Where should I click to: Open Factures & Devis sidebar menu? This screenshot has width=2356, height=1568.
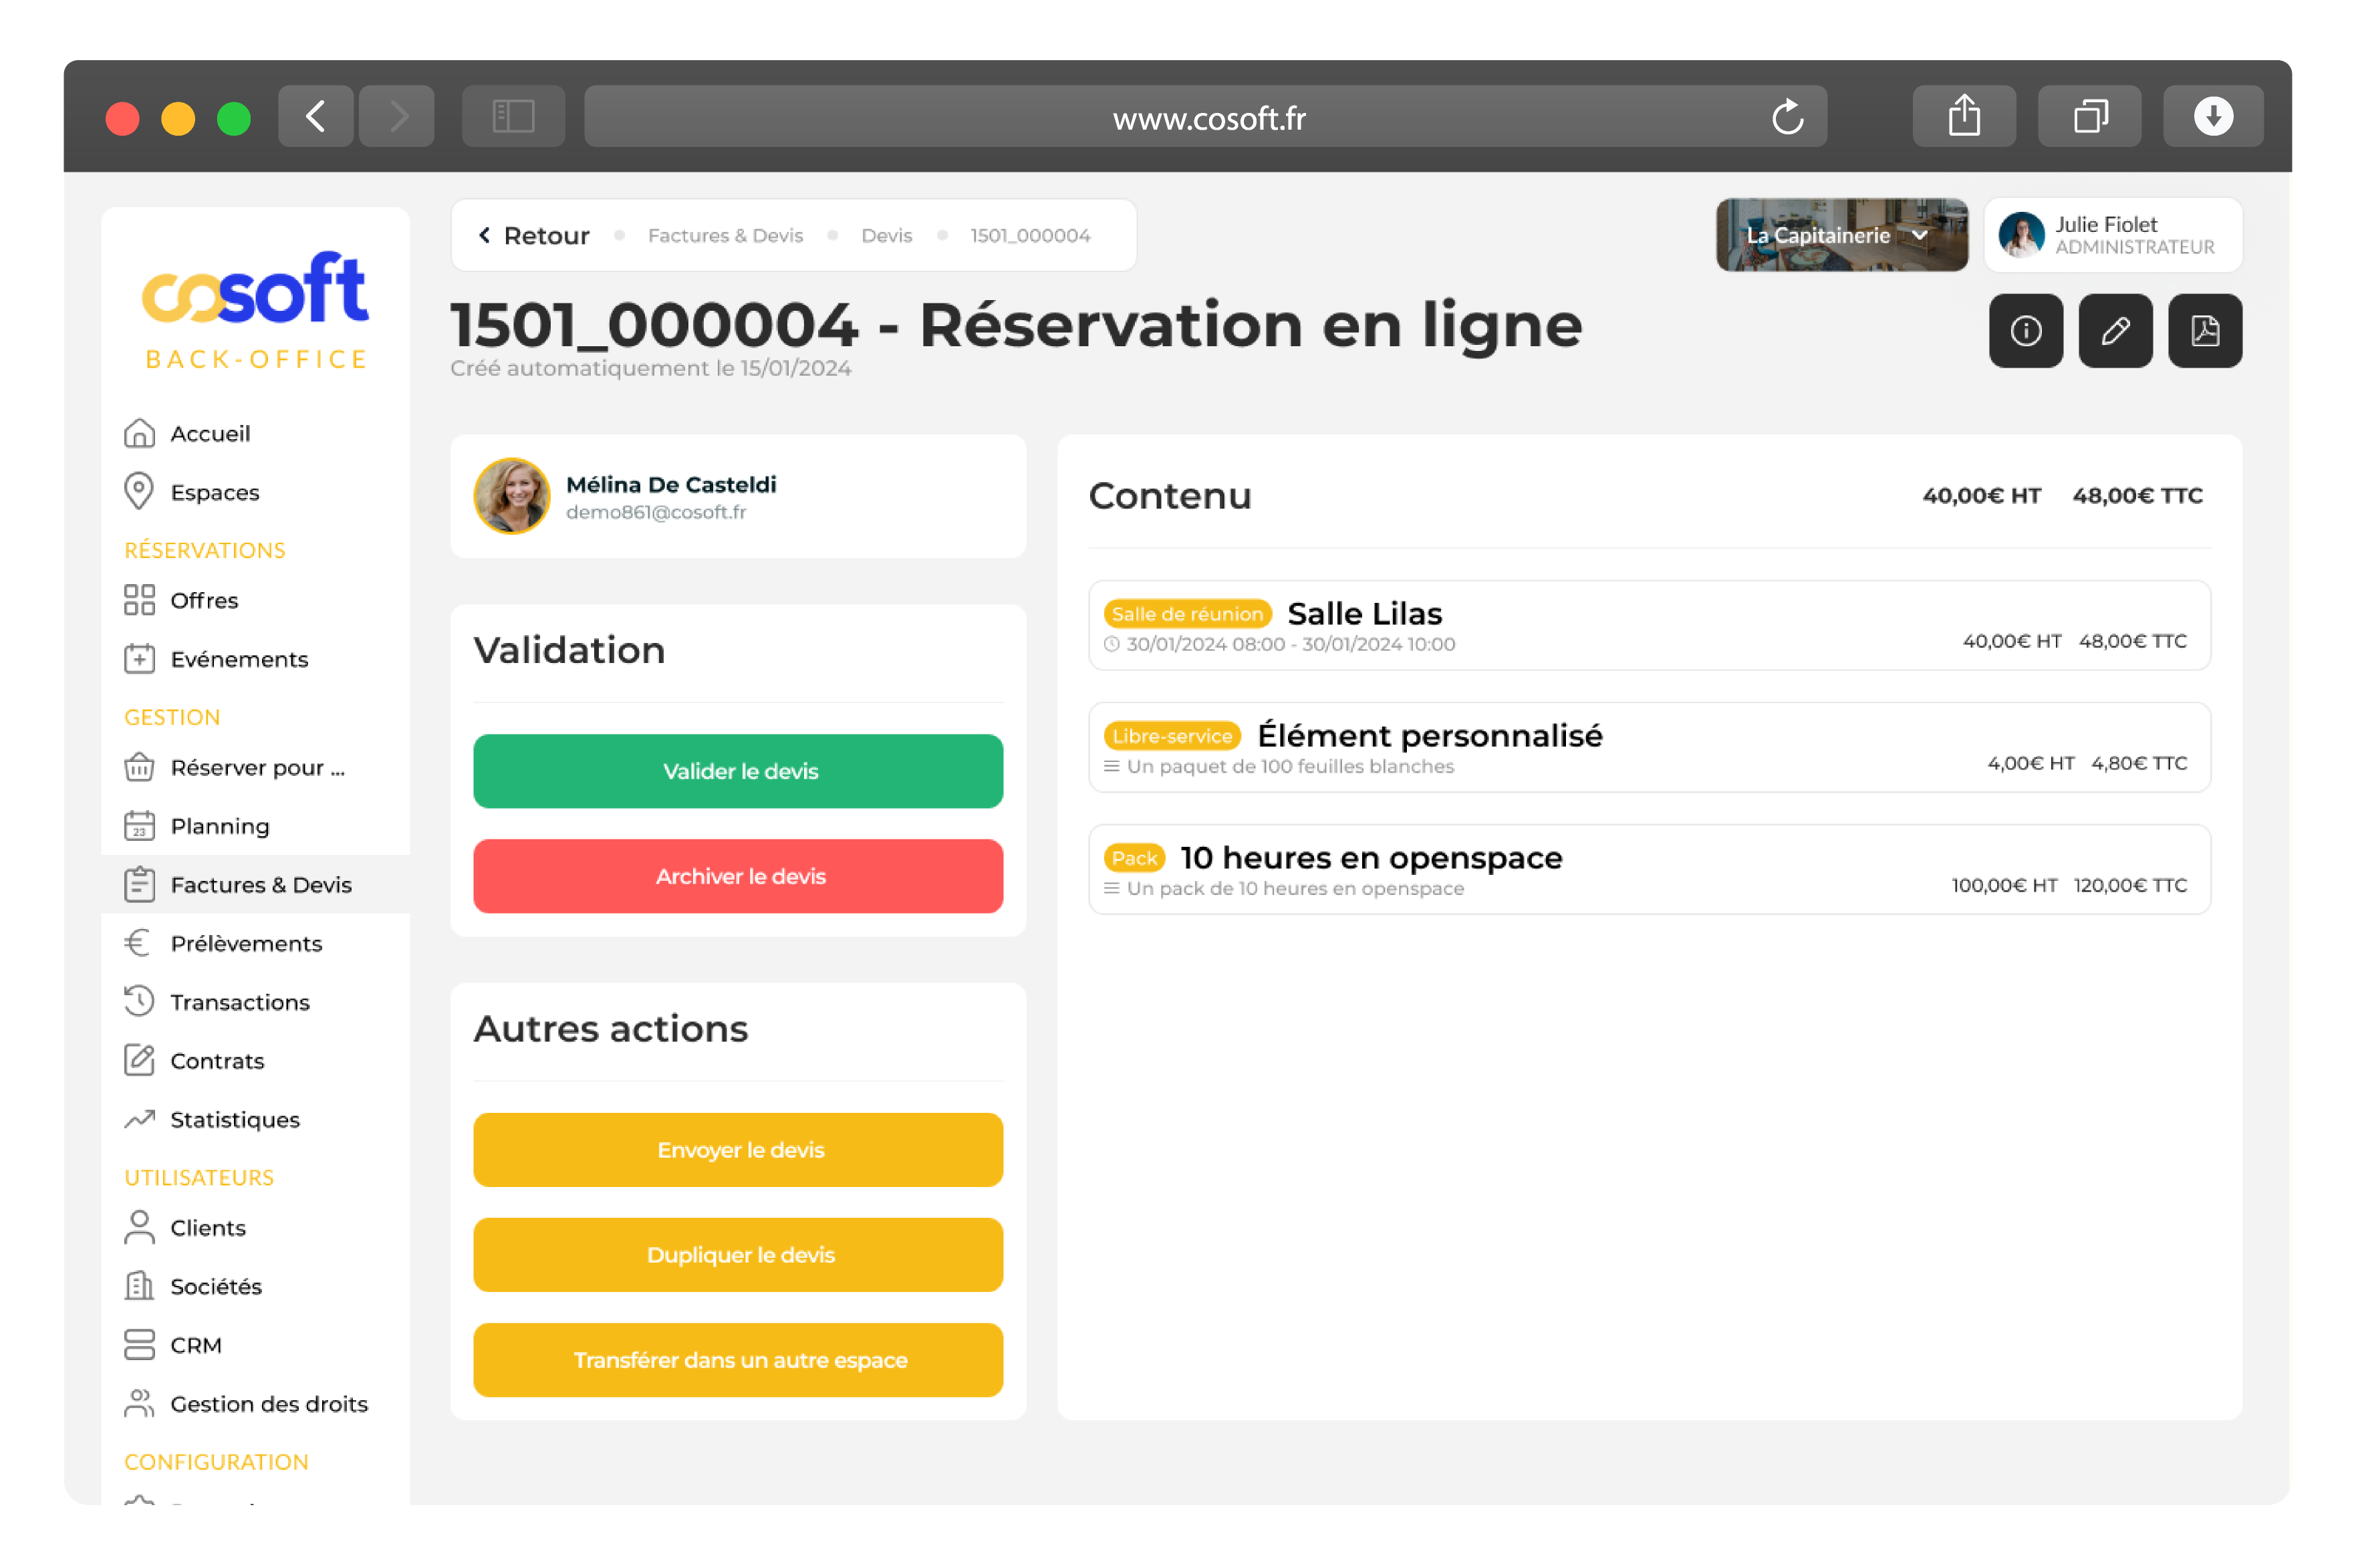255,884
